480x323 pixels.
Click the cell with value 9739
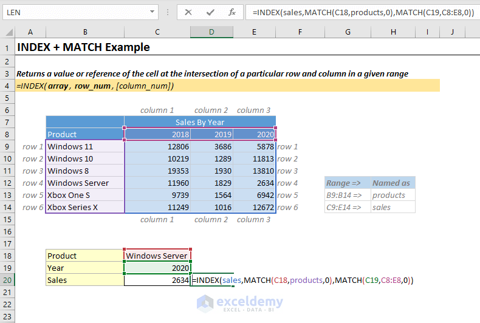[x=157, y=195]
